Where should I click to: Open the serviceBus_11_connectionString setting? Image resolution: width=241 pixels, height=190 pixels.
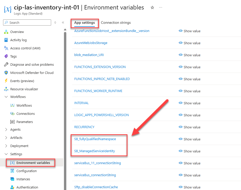point(97,163)
